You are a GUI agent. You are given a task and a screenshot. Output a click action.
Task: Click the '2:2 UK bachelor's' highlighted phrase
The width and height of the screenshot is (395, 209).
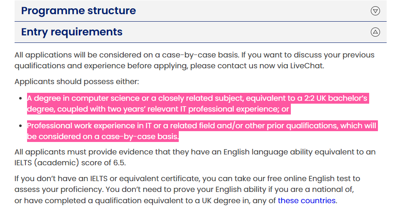coord(335,98)
